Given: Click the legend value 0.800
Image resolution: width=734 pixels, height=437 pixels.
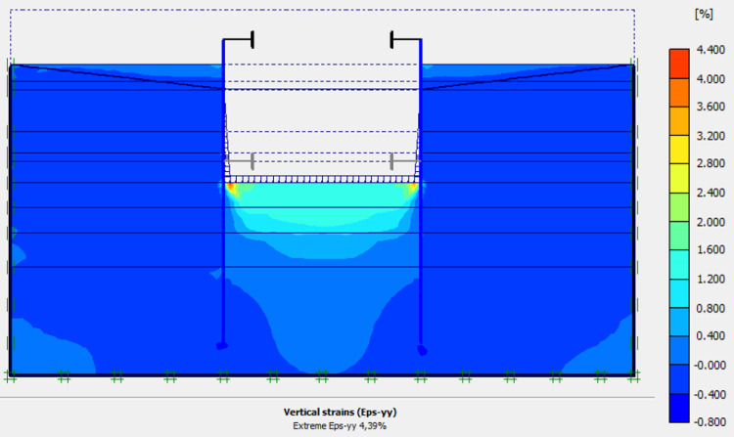Looking at the screenshot, I should click(711, 308).
